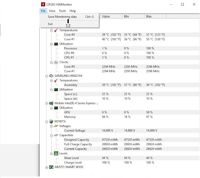Click the ARISTO SMART W350 motherboard icon
This screenshot has height=178, width=200.
pyautogui.click(x=51, y=167)
